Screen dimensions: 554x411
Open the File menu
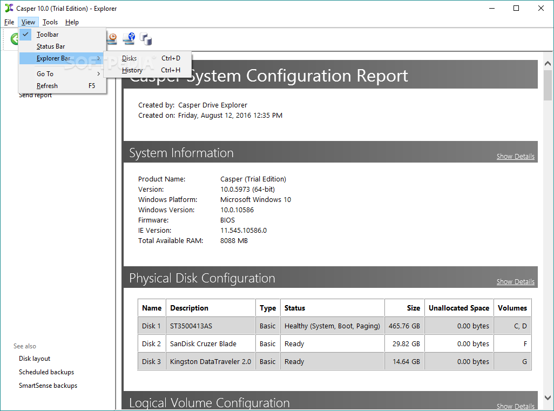pos(9,22)
